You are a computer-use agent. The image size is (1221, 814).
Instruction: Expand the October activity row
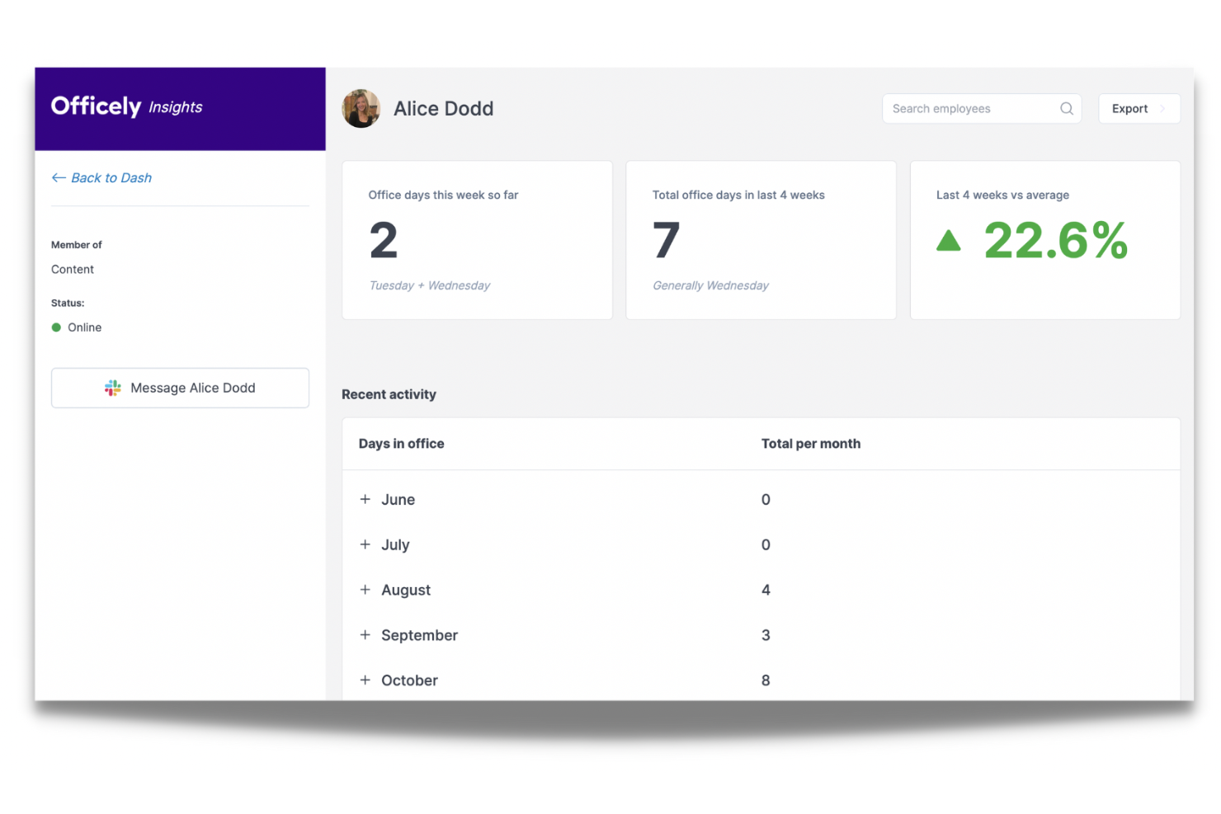pos(365,680)
